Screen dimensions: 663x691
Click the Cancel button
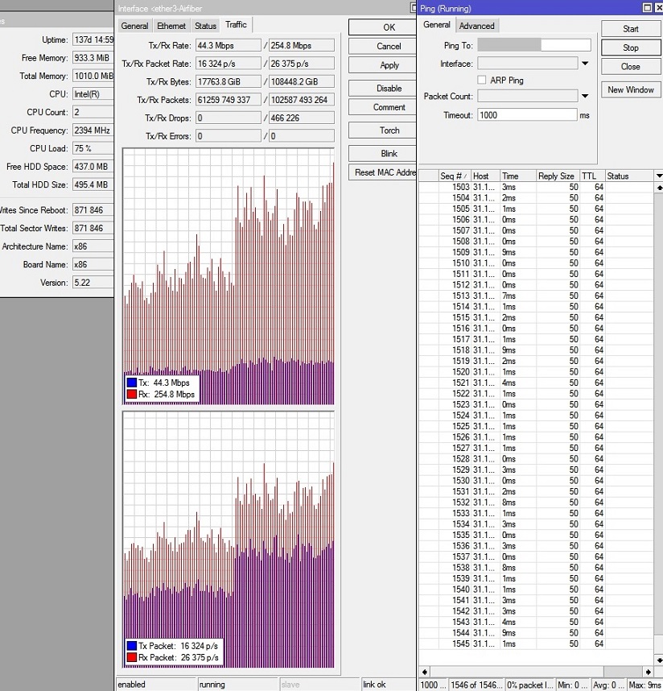pos(382,46)
